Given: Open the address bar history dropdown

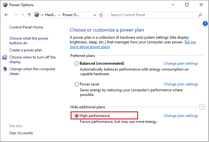Looking at the screenshot, I should [95, 15].
